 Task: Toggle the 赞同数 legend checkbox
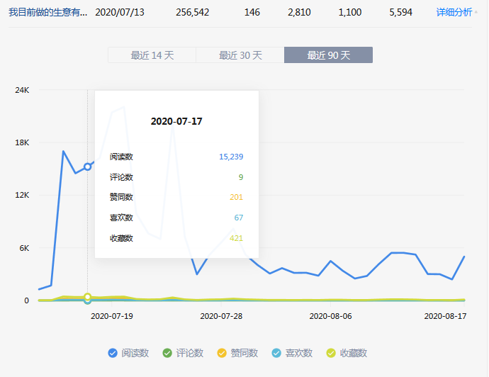coord(223,353)
